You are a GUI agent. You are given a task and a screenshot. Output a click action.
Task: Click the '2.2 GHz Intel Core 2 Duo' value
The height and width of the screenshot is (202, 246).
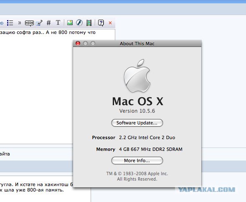tap(147, 137)
